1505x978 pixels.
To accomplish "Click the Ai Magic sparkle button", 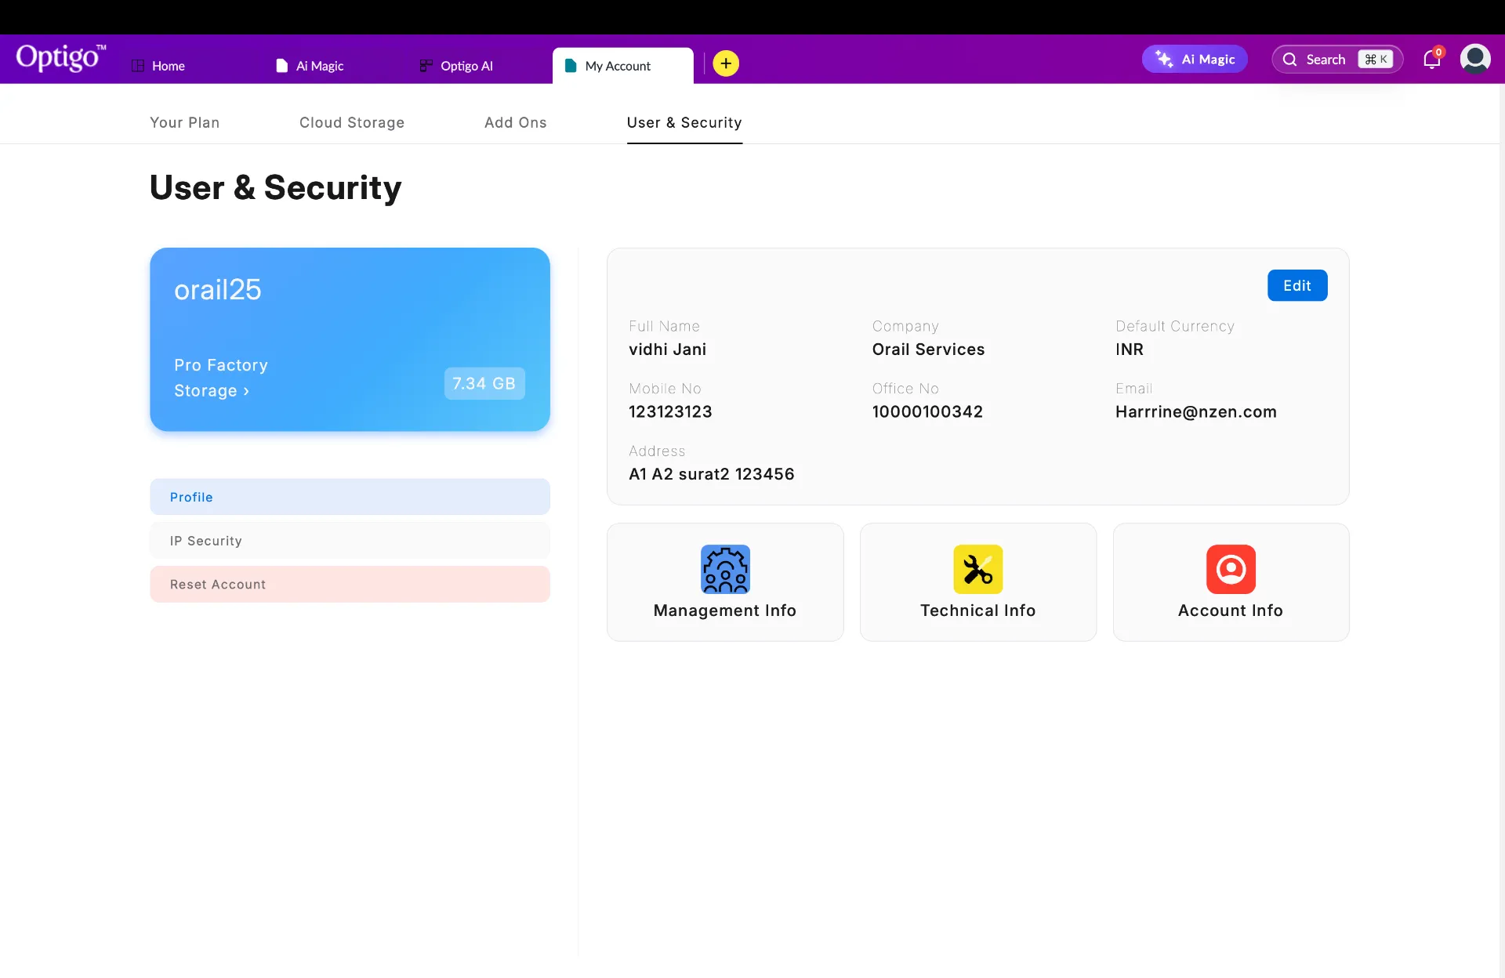I will click(x=1195, y=60).
